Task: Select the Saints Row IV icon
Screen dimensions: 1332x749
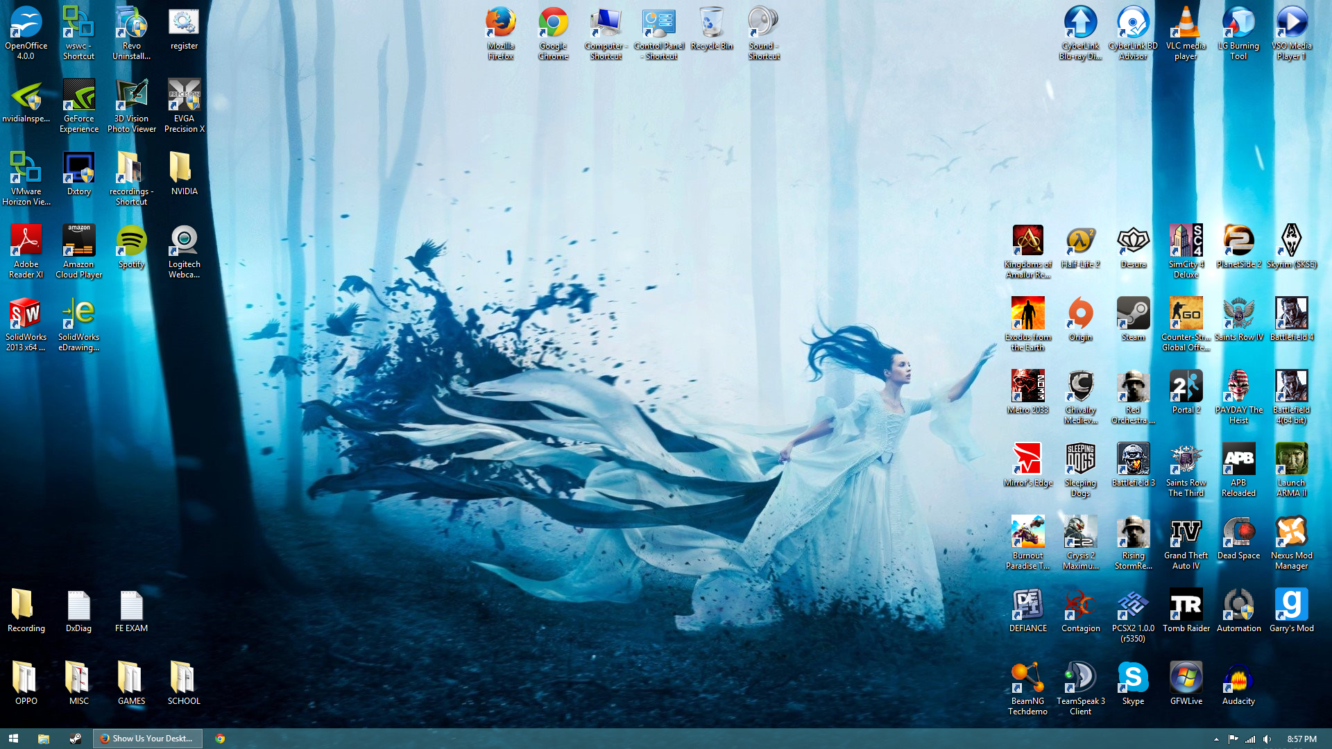Action: [1239, 319]
